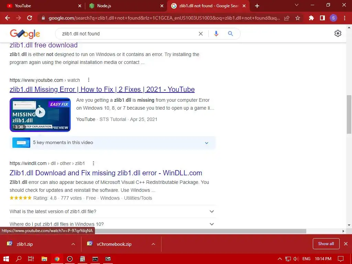Go back to the previous page
The image size is (352, 264).
tap(8, 18)
